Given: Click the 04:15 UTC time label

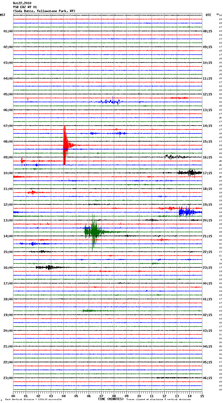Looking at the screenshot, I should [x=208, y=347].
